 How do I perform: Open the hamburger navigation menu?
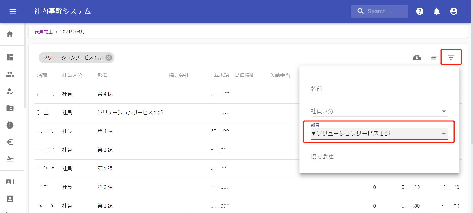coord(13,11)
